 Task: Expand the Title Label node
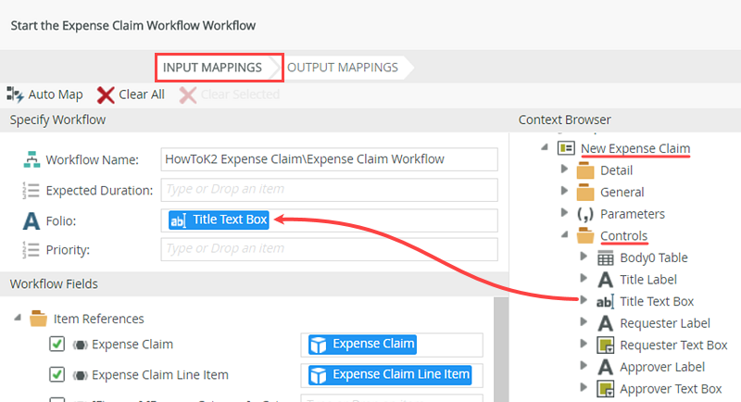[584, 278]
